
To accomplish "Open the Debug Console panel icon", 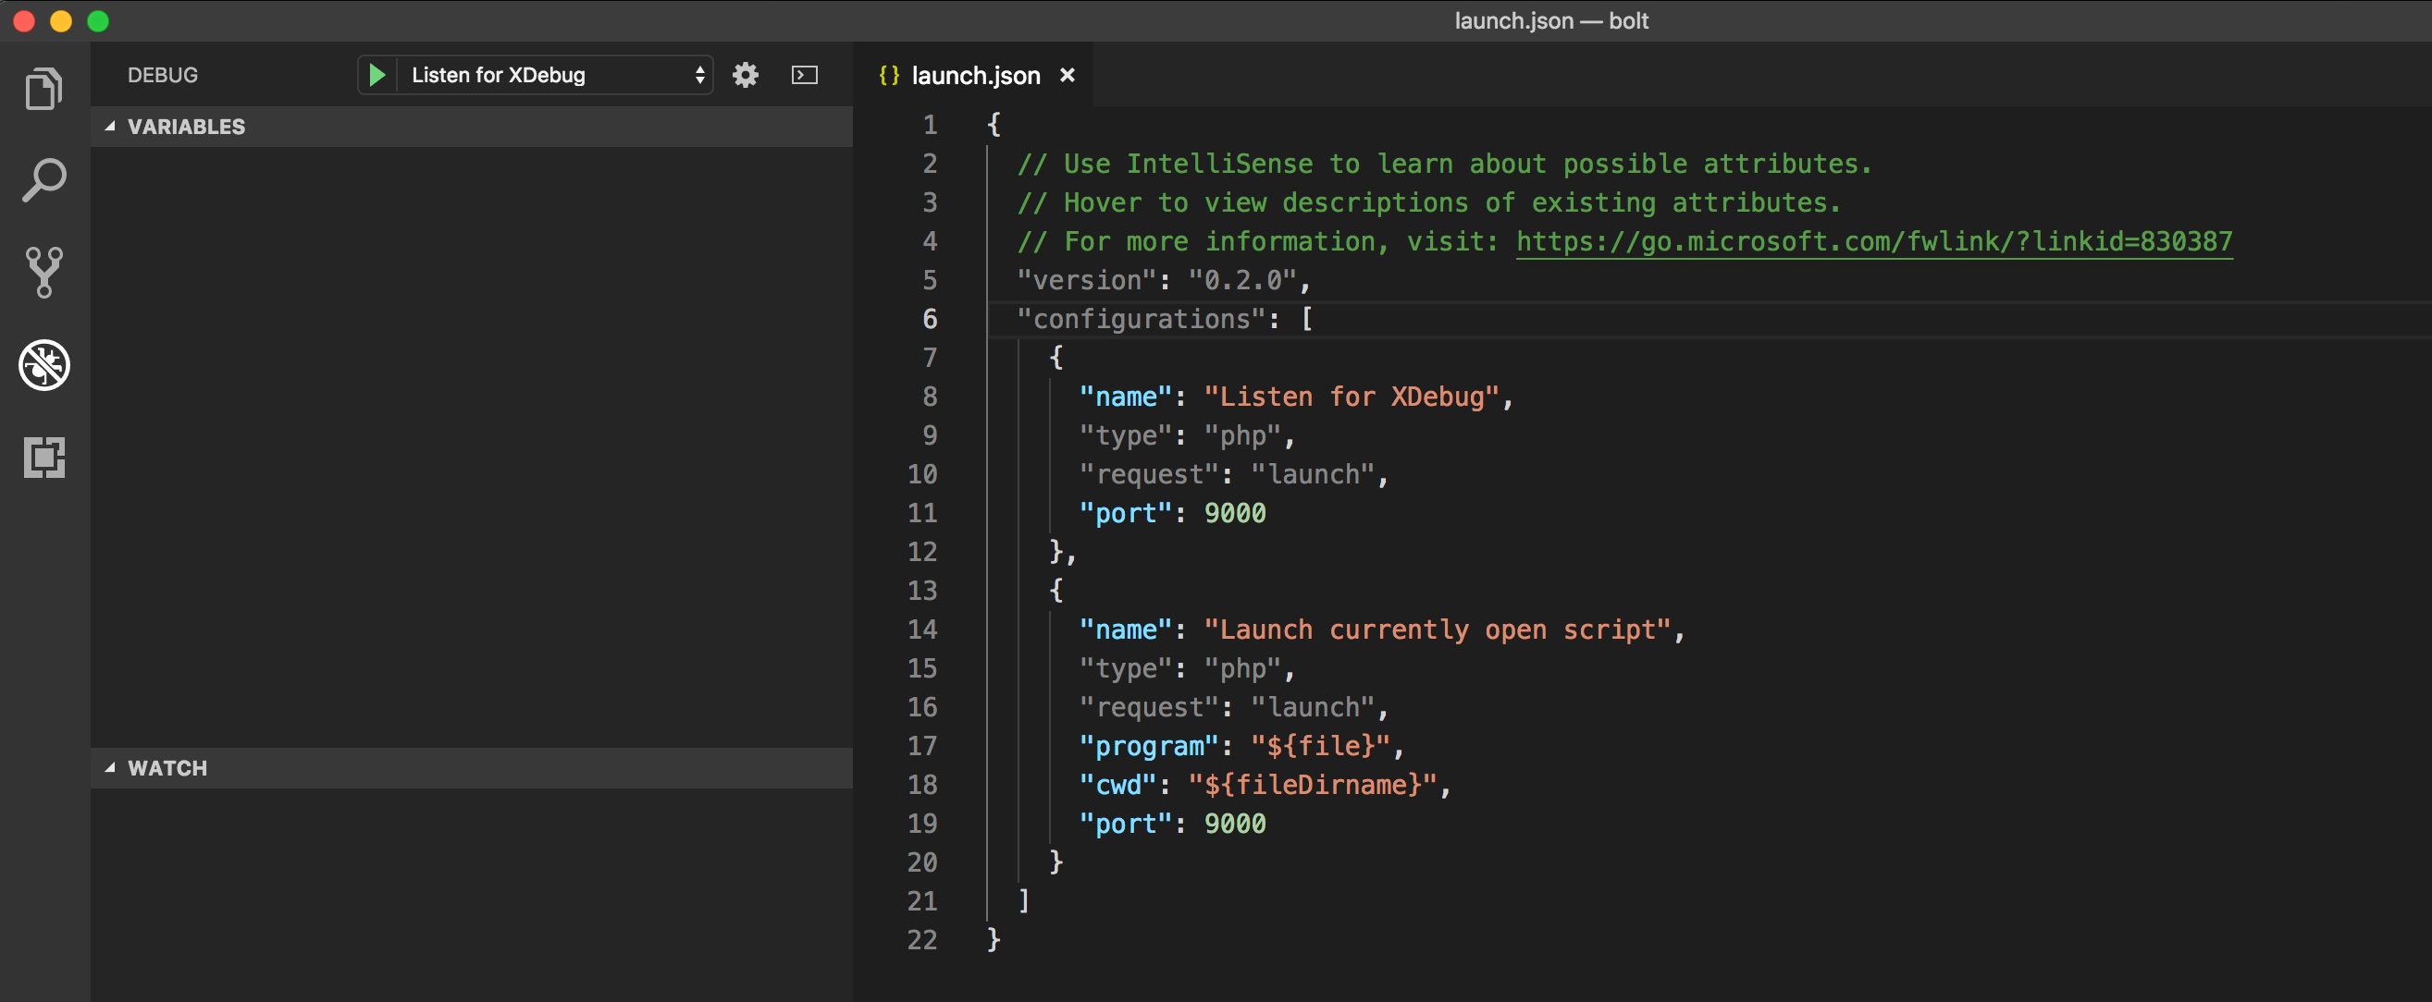I will pos(804,75).
